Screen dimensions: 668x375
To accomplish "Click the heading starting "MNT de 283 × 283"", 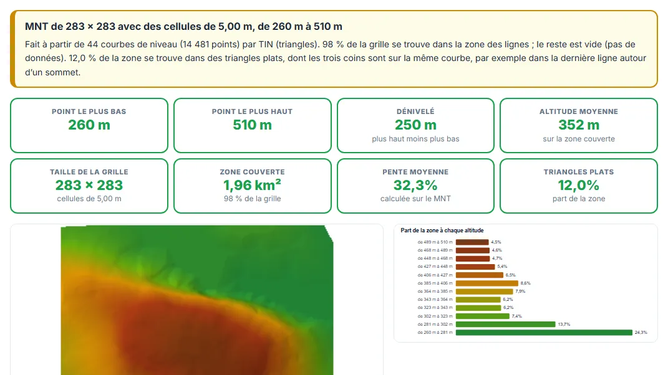I will point(183,26).
